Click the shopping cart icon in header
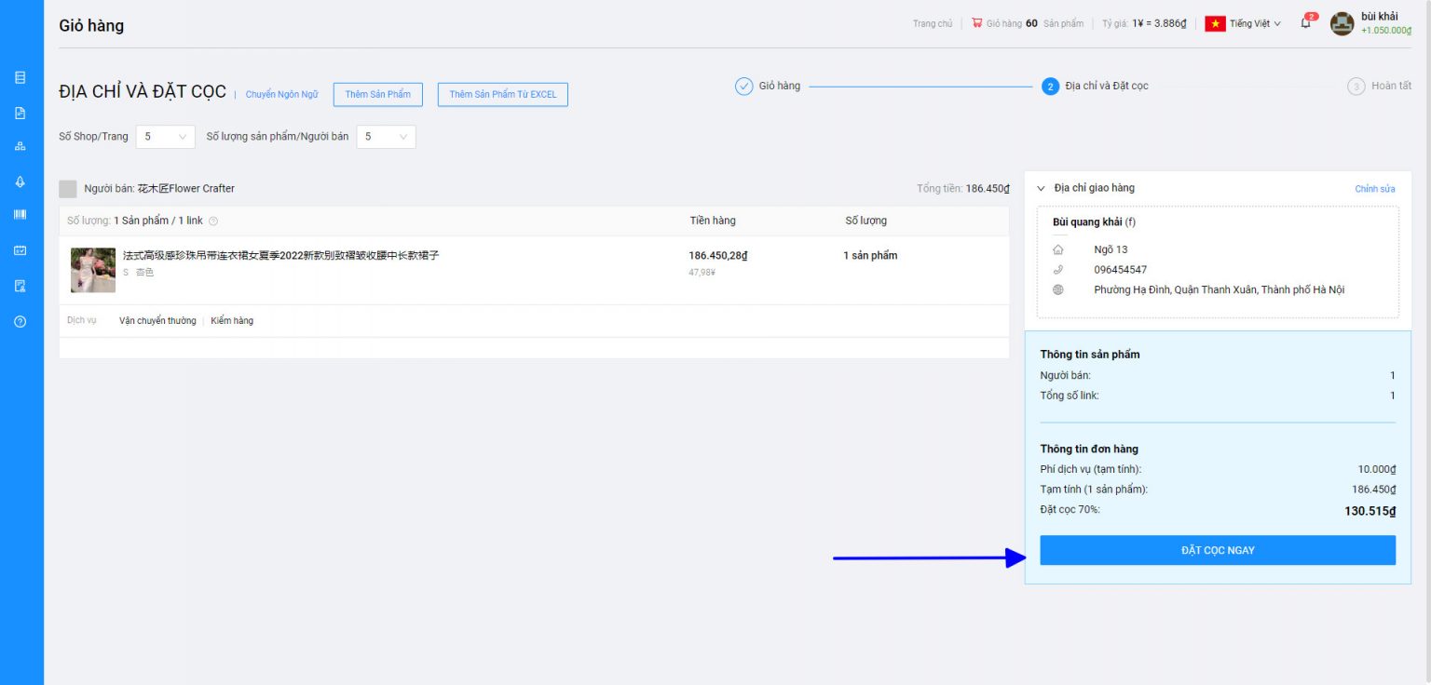The height and width of the screenshot is (685, 1431). click(x=976, y=23)
